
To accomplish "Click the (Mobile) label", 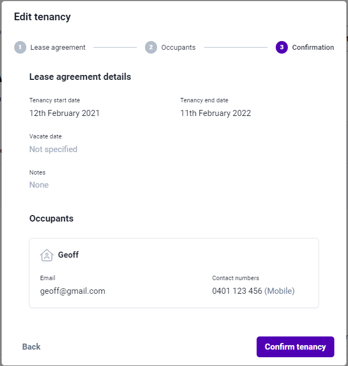I will (x=280, y=291).
